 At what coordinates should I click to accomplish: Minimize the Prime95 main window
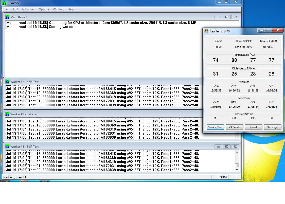(219, 2)
